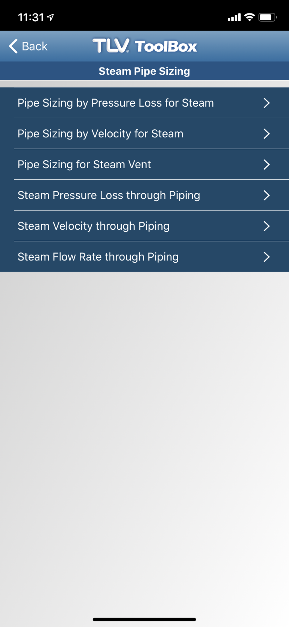Open chevron for Steam Velocity through Piping
Image resolution: width=289 pixels, height=627 pixels.
pyautogui.click(x=266, y=226)
